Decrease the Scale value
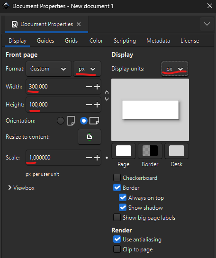 pyautogui.click(x=89, y=158)
